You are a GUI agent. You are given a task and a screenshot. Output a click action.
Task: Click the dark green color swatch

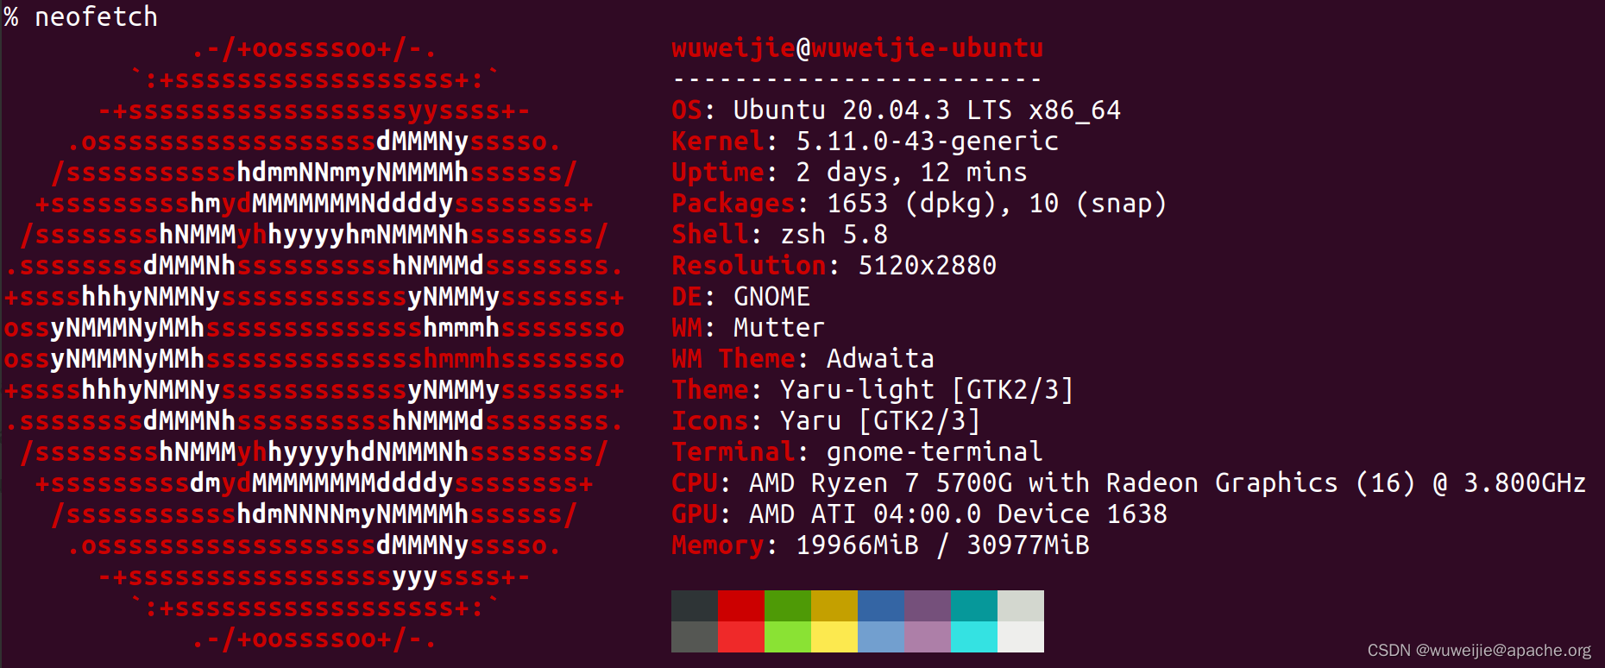788,606
